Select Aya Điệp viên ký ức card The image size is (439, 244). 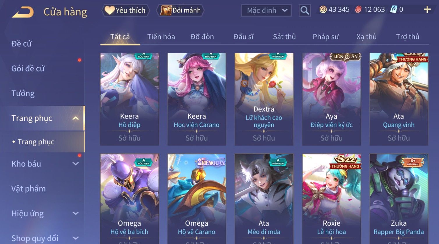tap(332, 99)
